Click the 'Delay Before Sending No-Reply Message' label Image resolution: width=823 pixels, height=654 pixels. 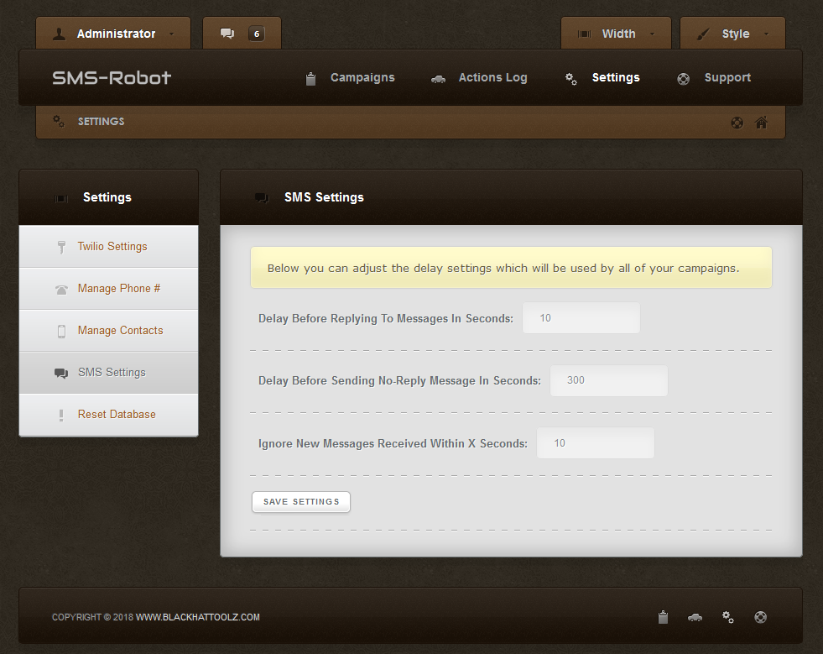point(399,381)
